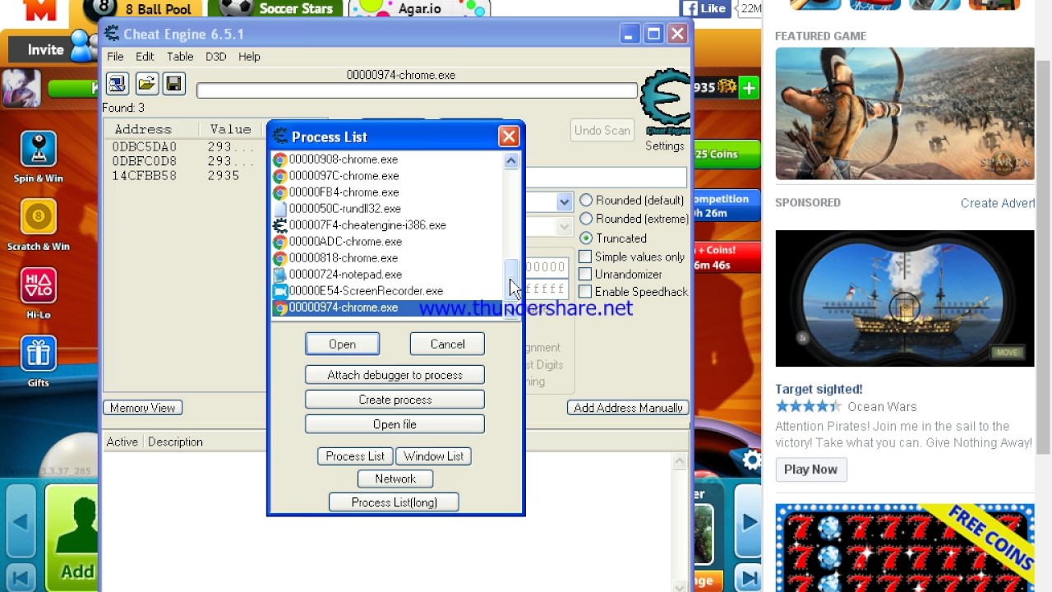The image size is (1052, 592).
Task: Open the D3D menu
Action: point(215,57)
